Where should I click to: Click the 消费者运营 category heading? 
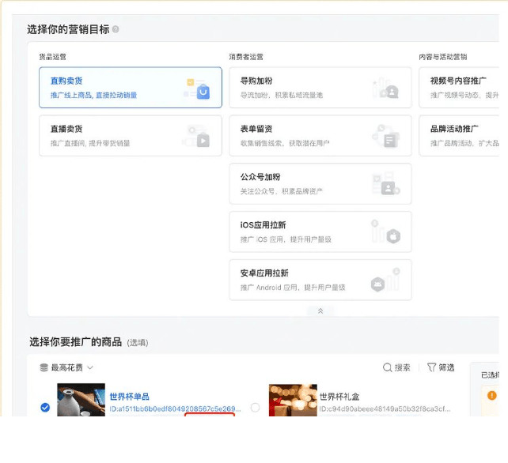[x=246, y=57]
